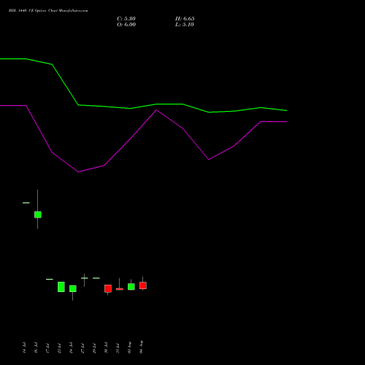The width and height of the screenshot is (365, 365).
Task: Click the chart title text at top left
Action: pos(48,11)
